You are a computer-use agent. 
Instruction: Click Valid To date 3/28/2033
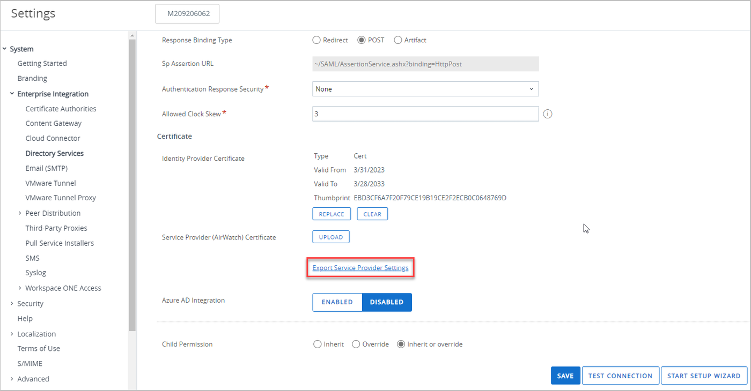click(369, 184)
